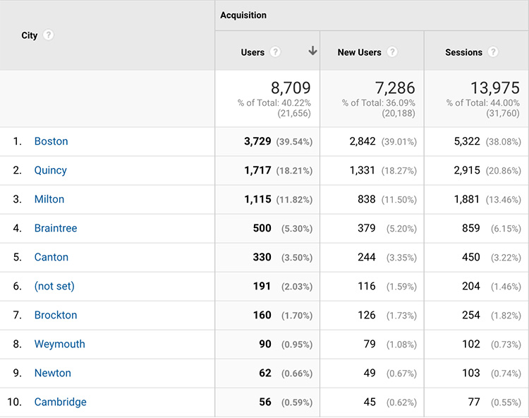The image size is (529, 418).
Task: Select Newton sessions value 103
Action: click(471, 373)
